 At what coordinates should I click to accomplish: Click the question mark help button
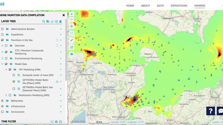[x=211, y=111]
